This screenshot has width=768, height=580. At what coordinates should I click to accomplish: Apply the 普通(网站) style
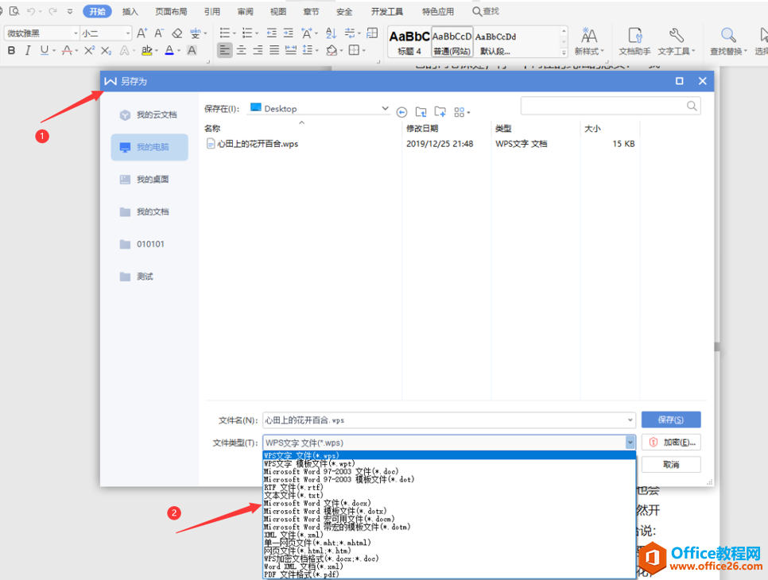pos(452,42)
